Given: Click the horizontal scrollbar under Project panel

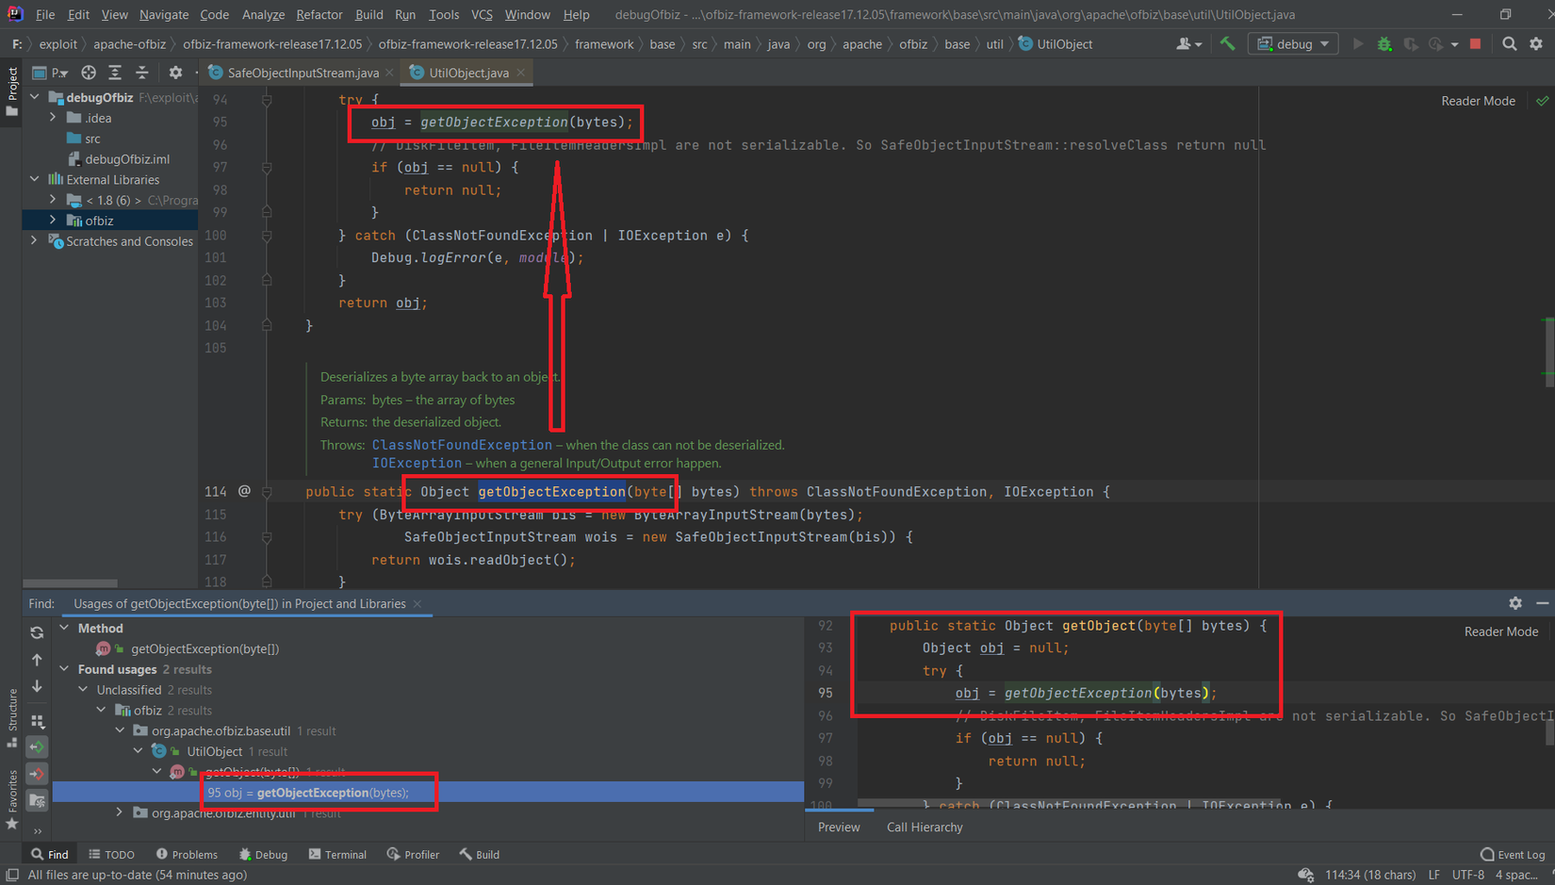Looking at the screenshot, I should [71, 583].
